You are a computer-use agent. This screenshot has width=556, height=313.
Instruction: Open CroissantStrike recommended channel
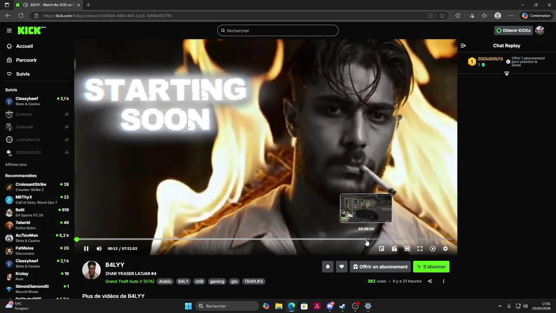(36, 187)
